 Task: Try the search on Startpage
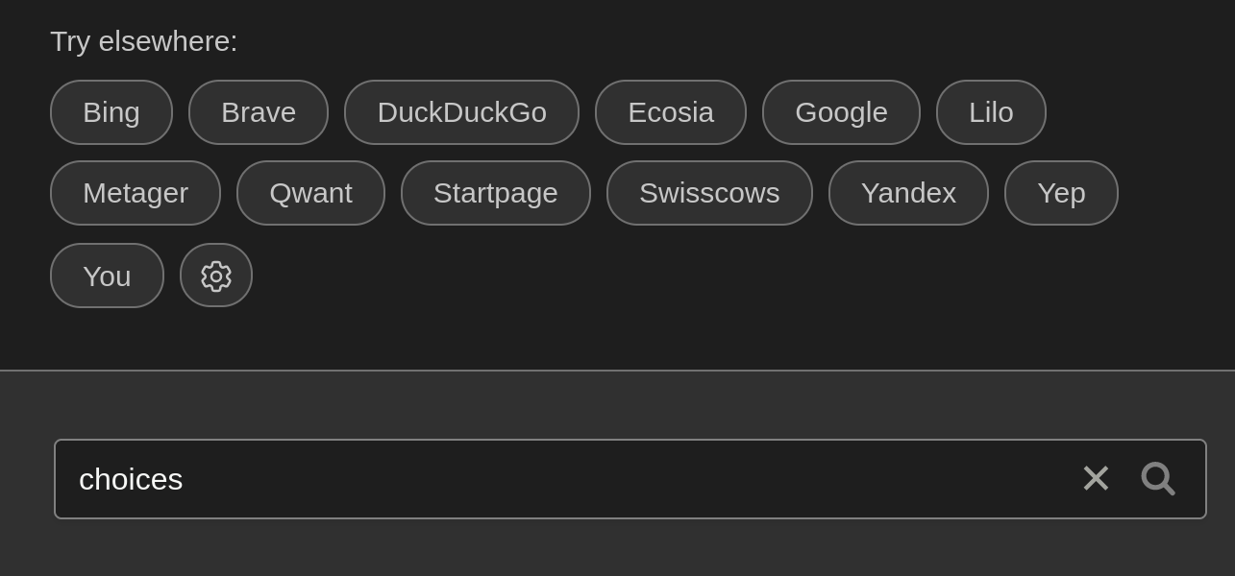pos(496,192)
